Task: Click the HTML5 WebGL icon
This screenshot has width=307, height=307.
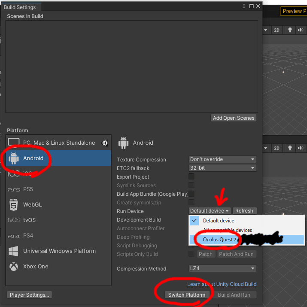Action: coord(14,205)
